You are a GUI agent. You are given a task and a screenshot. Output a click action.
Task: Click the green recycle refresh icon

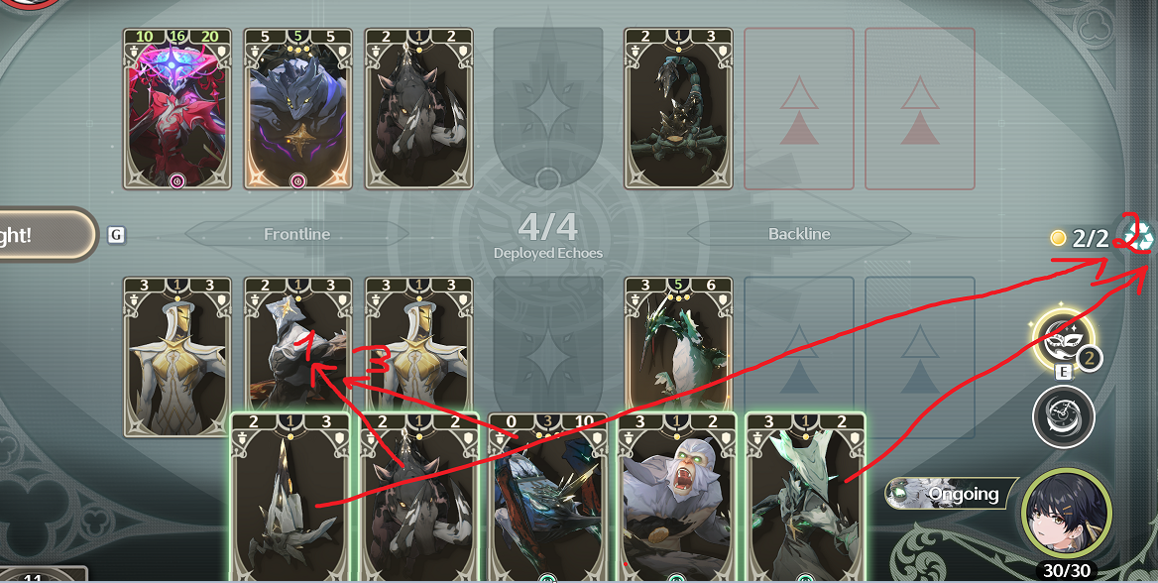(x=1138, y=237)
